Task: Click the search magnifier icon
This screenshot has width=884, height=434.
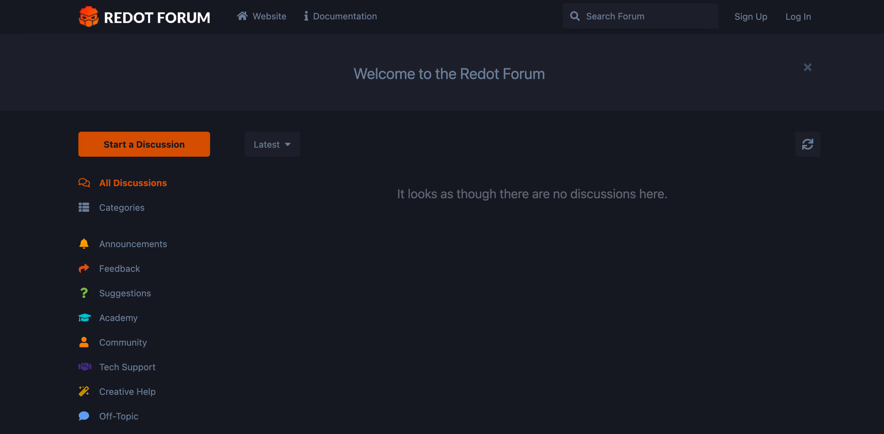Action: pyautogui.click(x=575, y=16)
